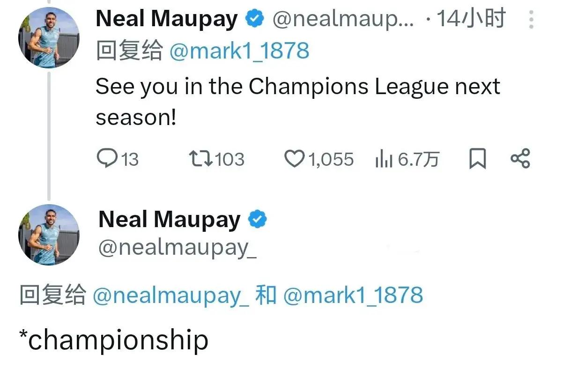Click Neal Maupay name in second tweet
The height and width of the screenshot is (369, 562).
[170, 219]
